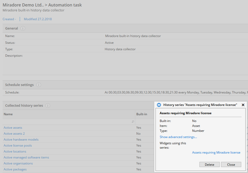Viewport: 248px width, 173px height.
Task: Open the Active license pools series
Action: coord(18,145)
